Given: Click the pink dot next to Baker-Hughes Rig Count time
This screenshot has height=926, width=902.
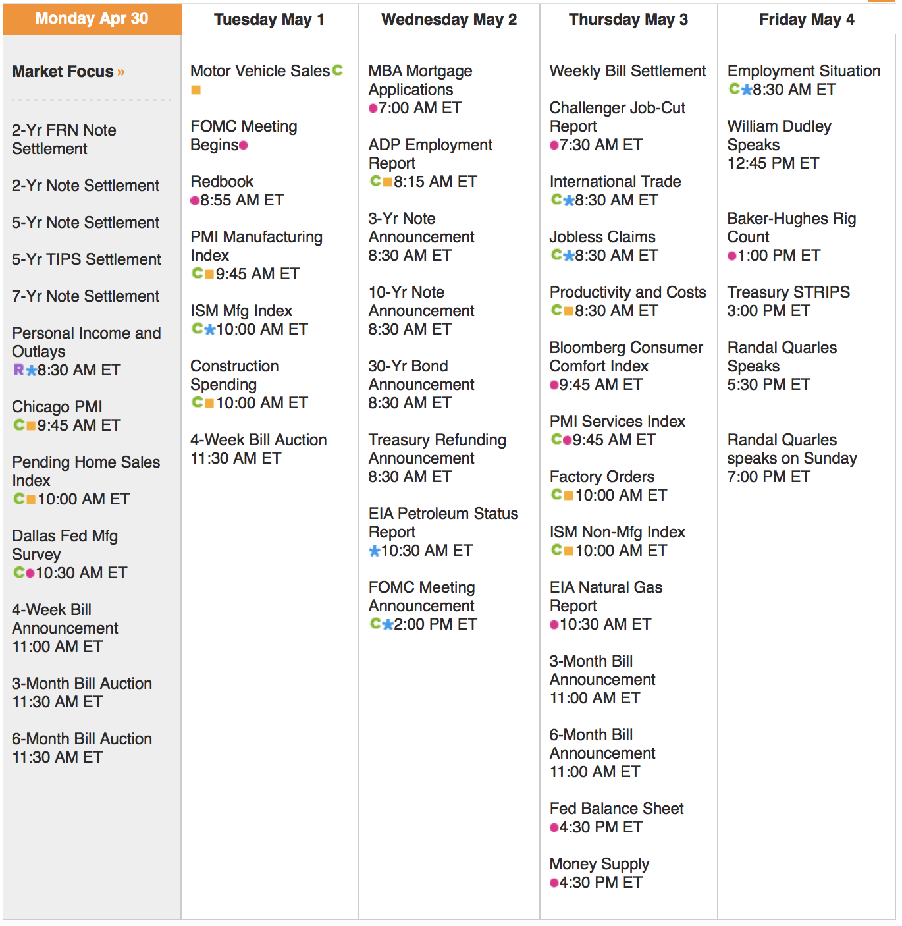Looking at the screenshot, I should tap(731, 256).
